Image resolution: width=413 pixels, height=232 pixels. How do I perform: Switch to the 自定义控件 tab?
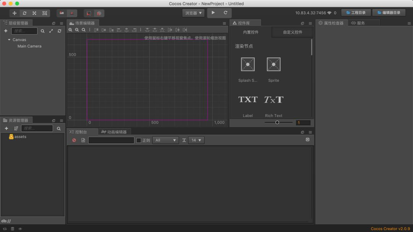pos(293,32)
